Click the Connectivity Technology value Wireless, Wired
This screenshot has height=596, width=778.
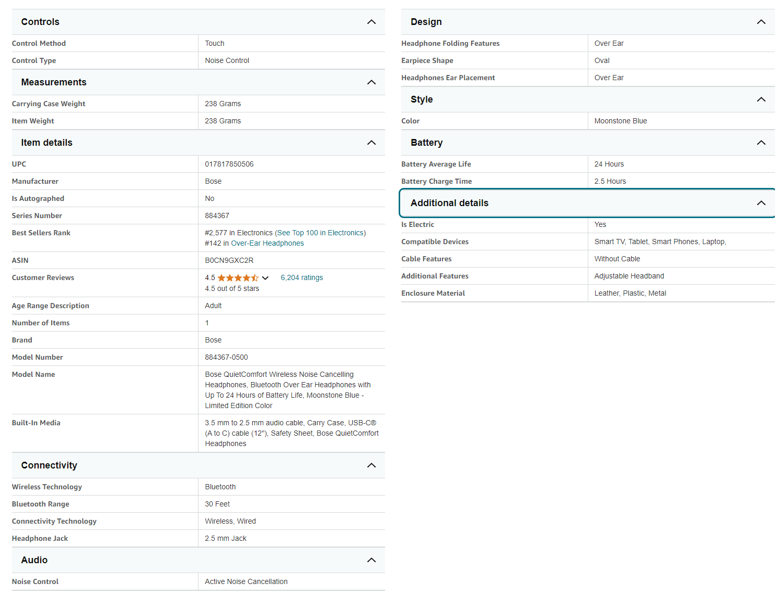coord(230,521)
